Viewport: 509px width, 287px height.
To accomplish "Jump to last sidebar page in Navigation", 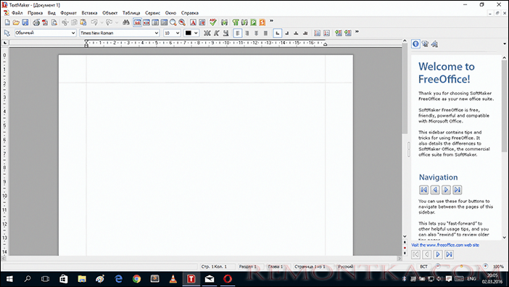I will [458, 190].
